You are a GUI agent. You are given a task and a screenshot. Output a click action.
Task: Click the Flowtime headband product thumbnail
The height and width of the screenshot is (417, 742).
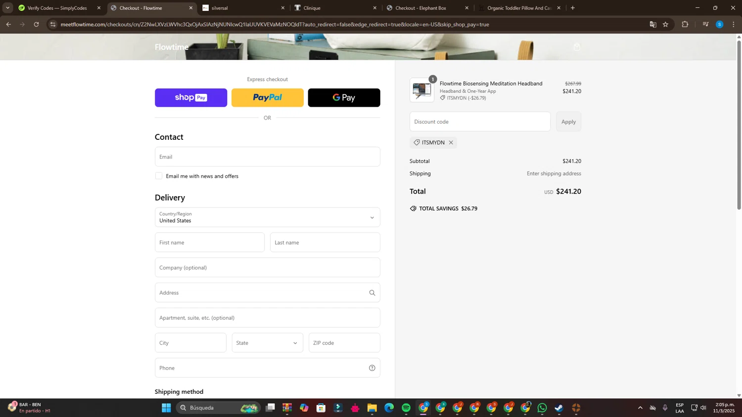tap(422, 90)
